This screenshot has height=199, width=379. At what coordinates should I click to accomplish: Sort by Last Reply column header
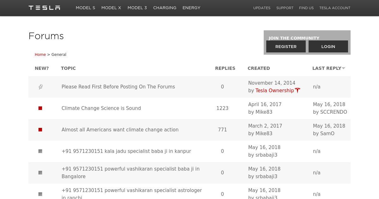coord(327,68)
